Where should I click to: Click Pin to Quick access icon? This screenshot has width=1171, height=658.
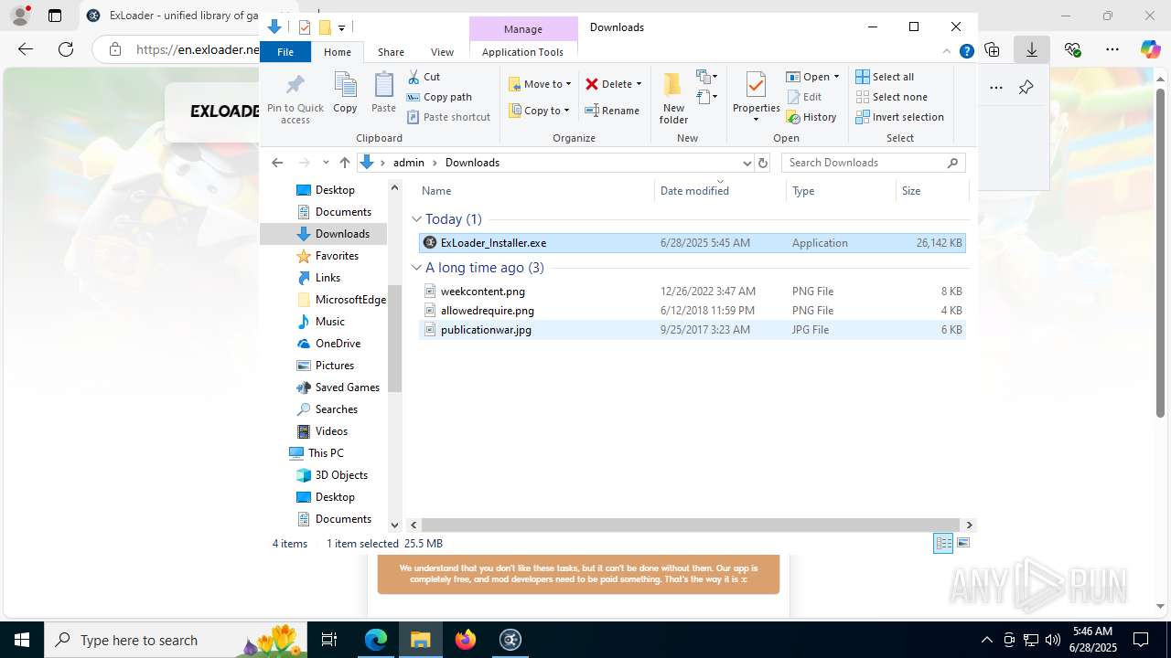pos(295,99)
